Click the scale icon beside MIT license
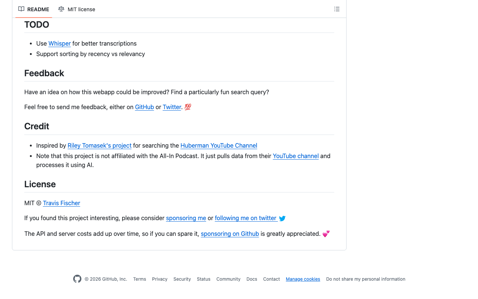Screen dimensions: 478x299 click(61, 9)
